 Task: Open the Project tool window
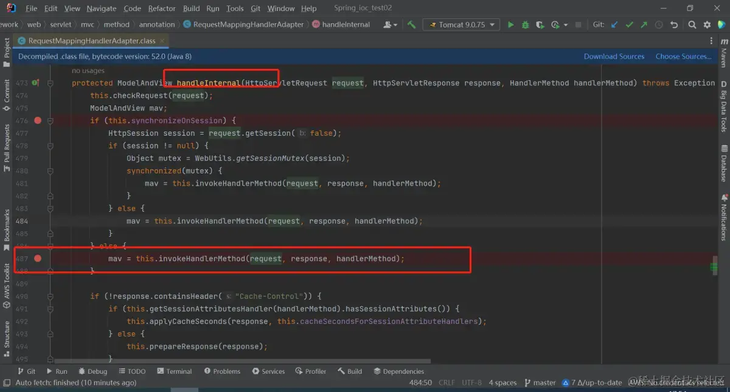point(6,52)
